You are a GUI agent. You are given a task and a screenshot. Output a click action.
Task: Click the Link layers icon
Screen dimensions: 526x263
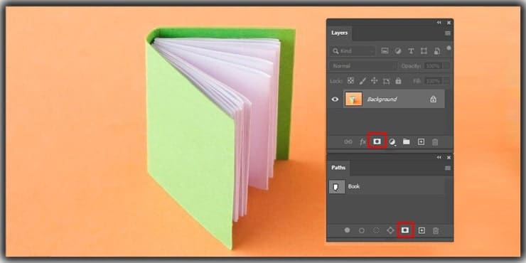click(x=348, y=142)
